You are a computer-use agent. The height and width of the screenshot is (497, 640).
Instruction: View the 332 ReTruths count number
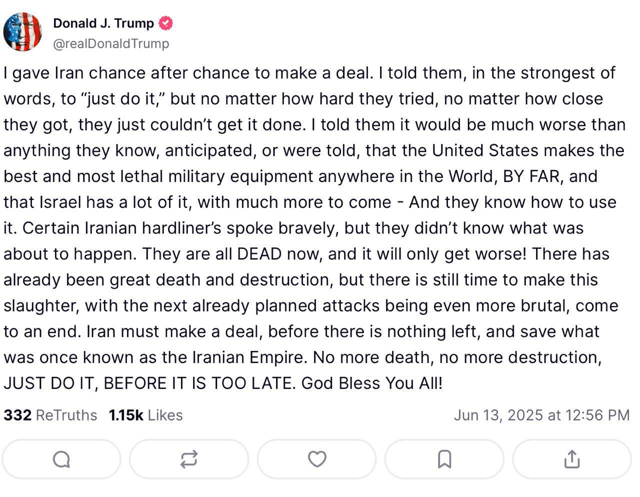(x=17, y=415)
